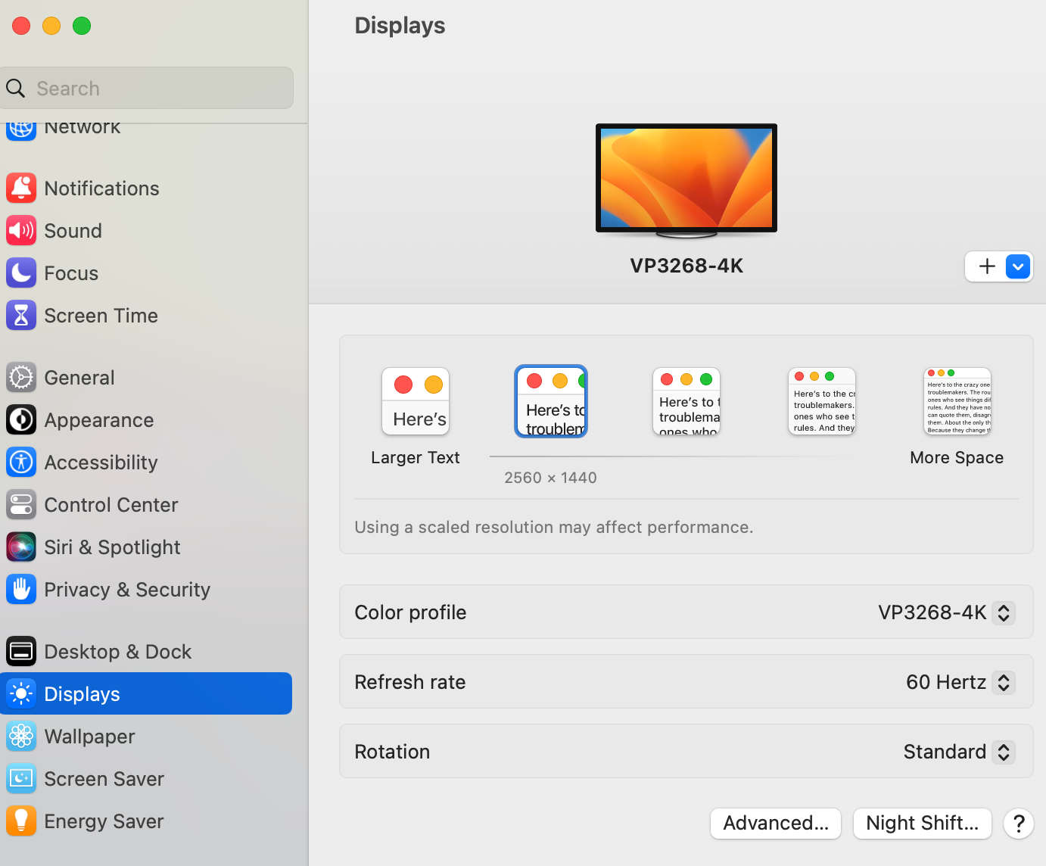This screenshot has width=1046, height=866.
Task: Open Night Shift settings
Action: [922, 823]
